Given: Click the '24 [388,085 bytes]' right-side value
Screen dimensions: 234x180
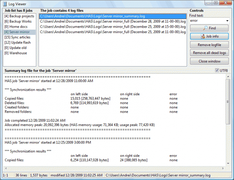Looking at the screenshot, I should coord(133,160).
